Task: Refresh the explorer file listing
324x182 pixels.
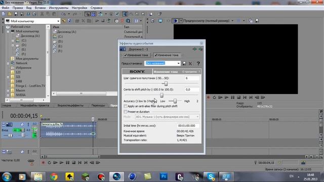Action: pos(70,21)
